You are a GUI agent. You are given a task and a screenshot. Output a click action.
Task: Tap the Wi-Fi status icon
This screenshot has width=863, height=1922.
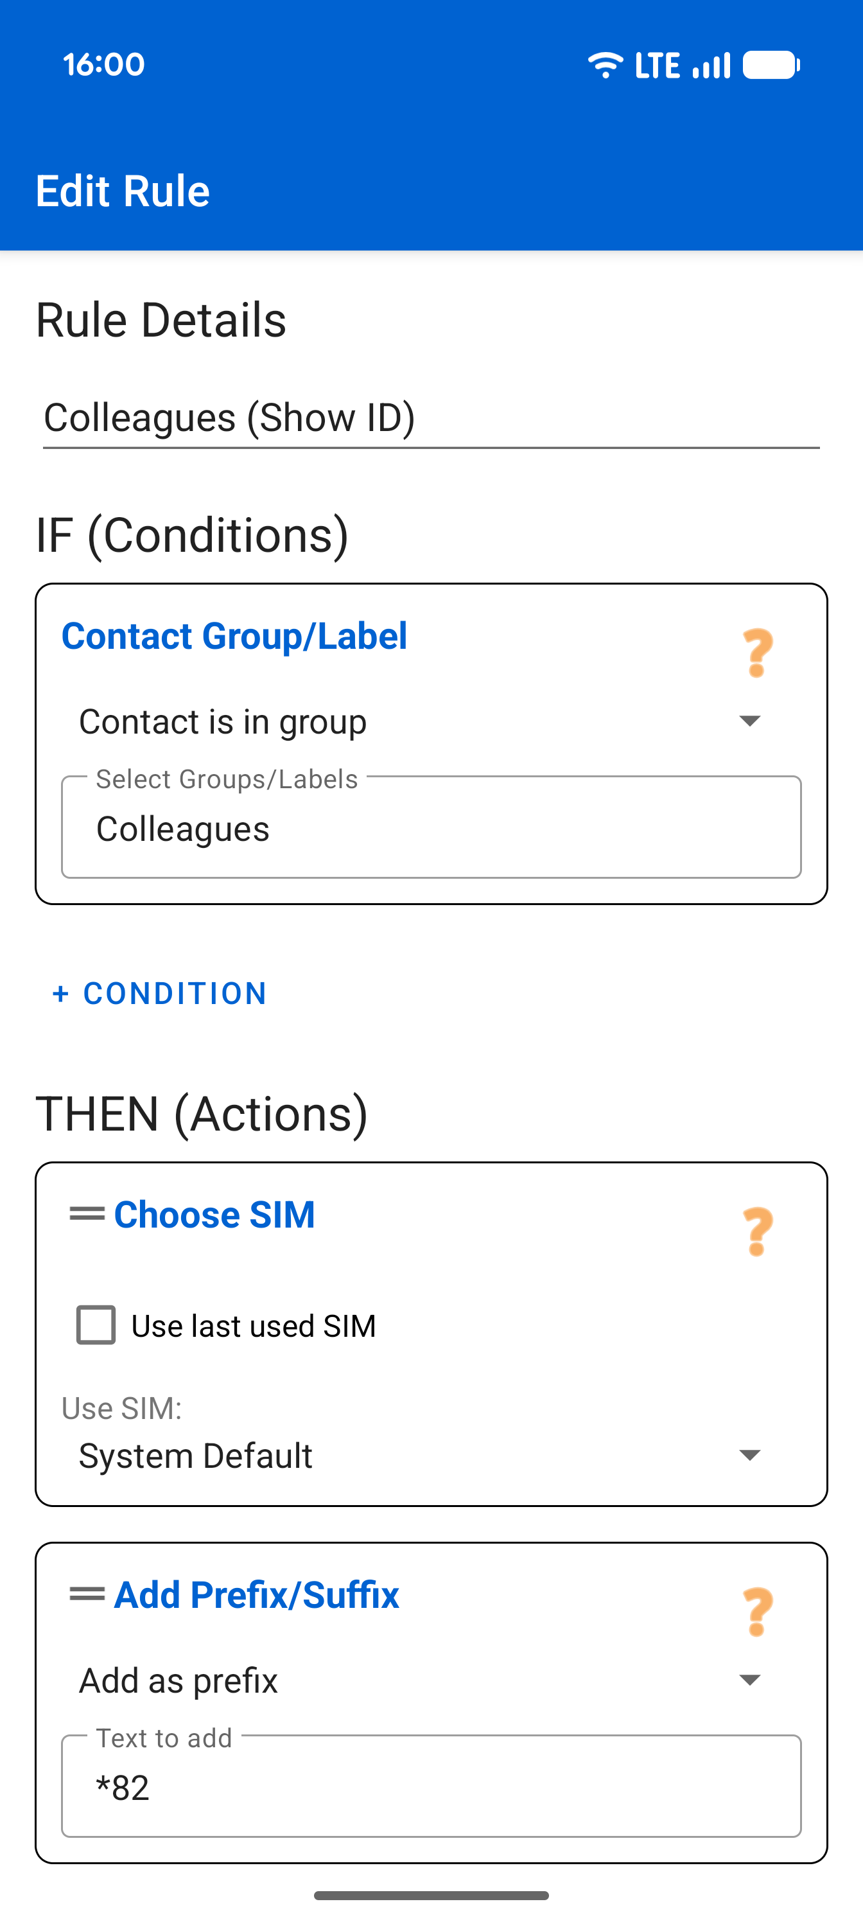605,65
